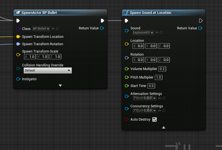Collapse Spawn Sound node advanced pins
The height and width of the screenshot is (150, 222).
(x=164, y=127)
